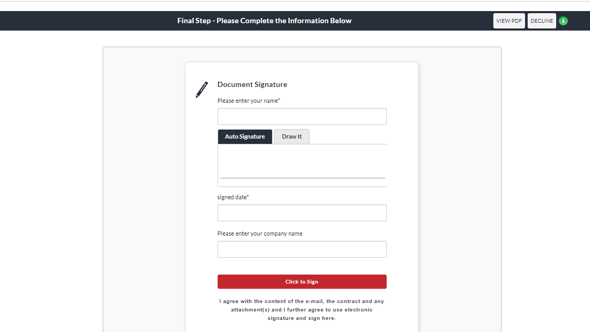Click the required asterisk beside signed date

248,196
